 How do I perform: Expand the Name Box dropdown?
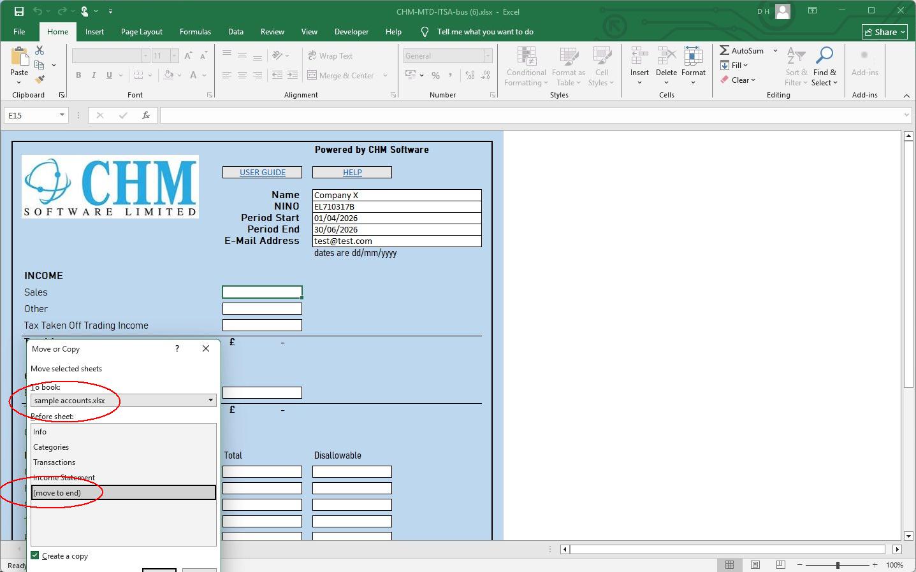point(62,115)
